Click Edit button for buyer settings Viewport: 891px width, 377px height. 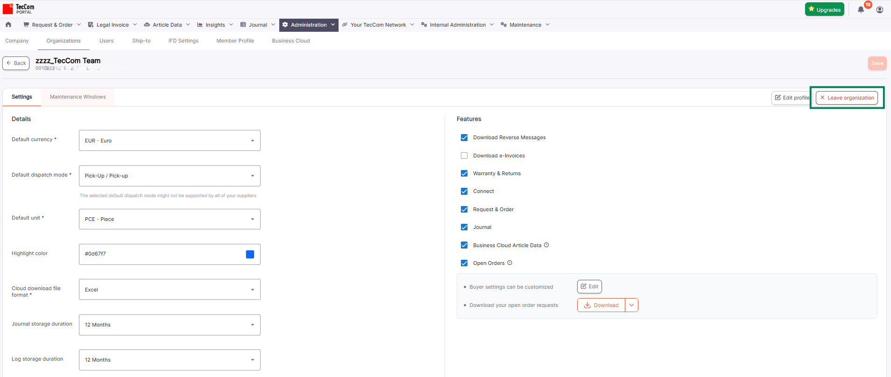click(x=589, y=286)
